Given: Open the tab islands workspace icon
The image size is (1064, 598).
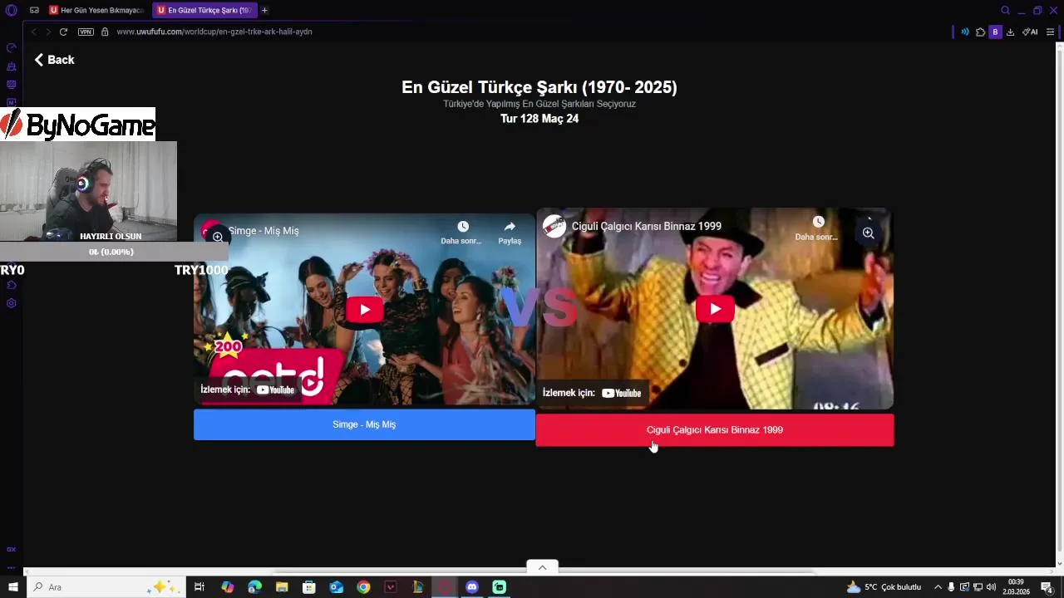Looking at the screenshot, I should [34, 10].
